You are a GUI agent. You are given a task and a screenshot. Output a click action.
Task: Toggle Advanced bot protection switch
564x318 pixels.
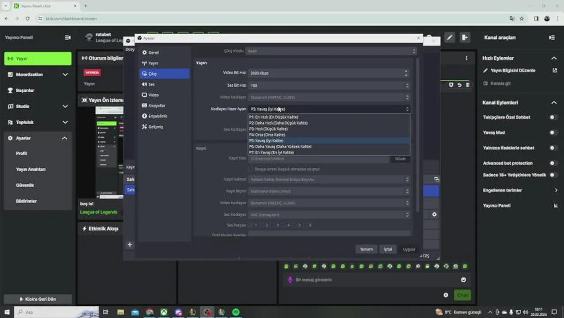click(x=553, y=163)
